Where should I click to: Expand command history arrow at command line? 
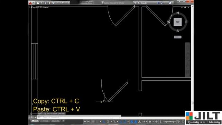click(x=120, y=117)
